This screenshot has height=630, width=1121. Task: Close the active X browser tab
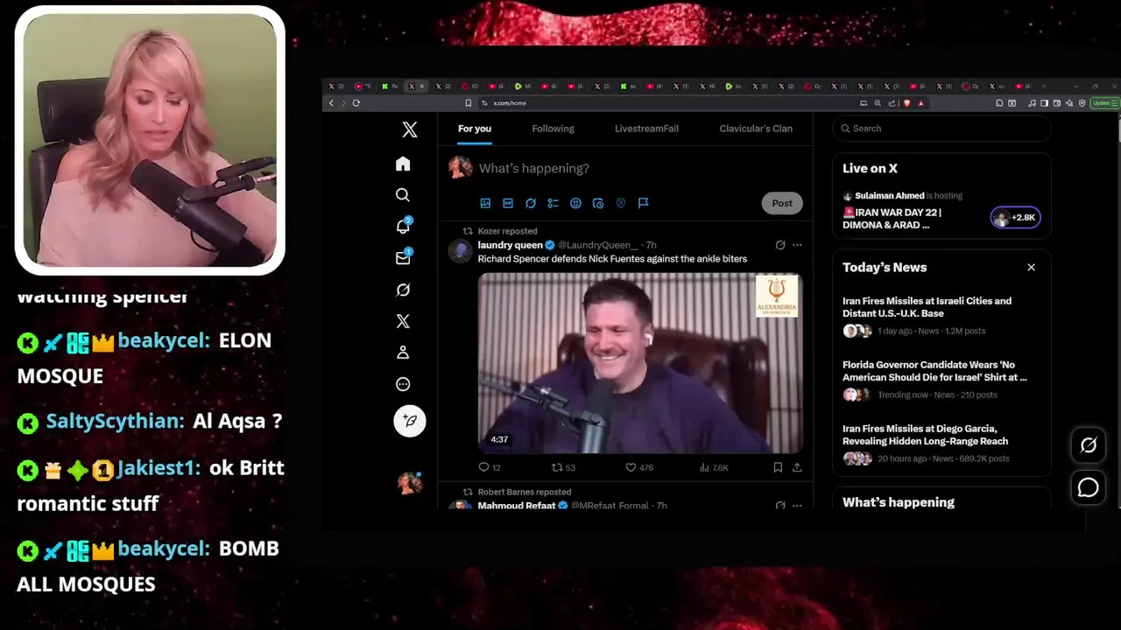pos(422,87)
